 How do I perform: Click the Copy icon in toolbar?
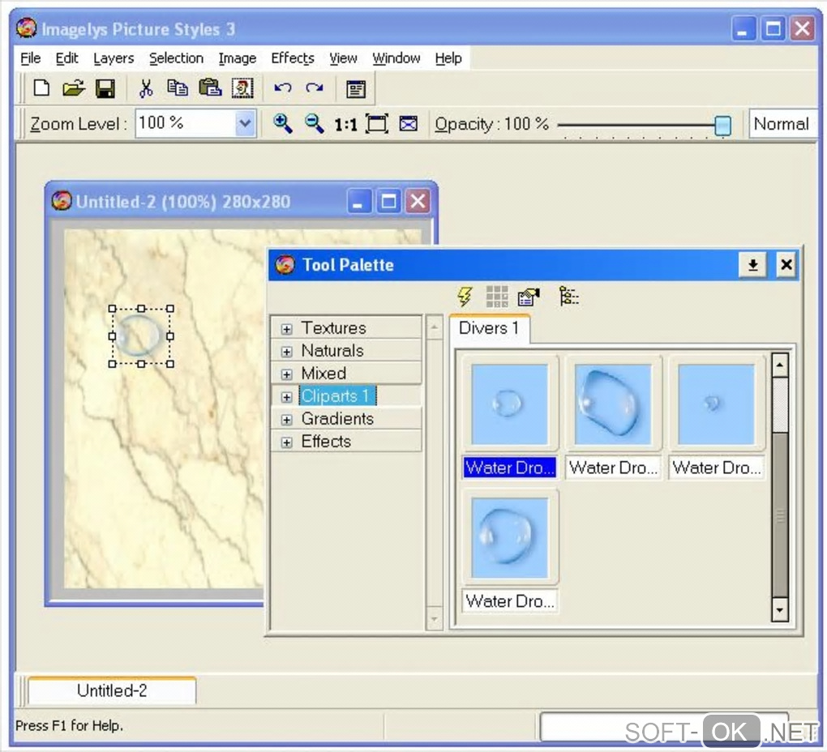(x=178, y=88)
